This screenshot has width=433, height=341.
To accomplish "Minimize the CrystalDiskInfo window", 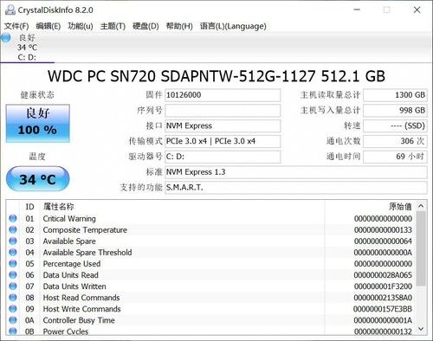I will [357, 10].
